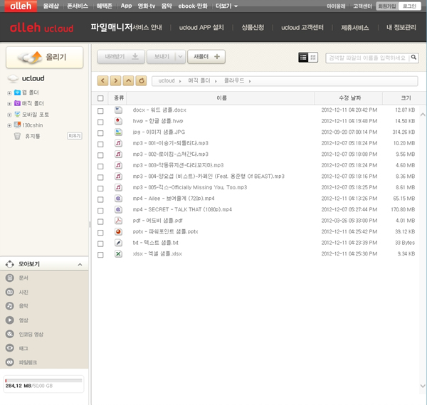Toggle the select-all checkbox in header

100,98
